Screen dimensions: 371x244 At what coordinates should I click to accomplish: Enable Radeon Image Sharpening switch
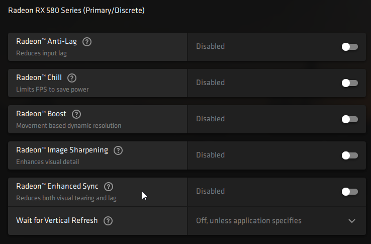click(349, 155)
